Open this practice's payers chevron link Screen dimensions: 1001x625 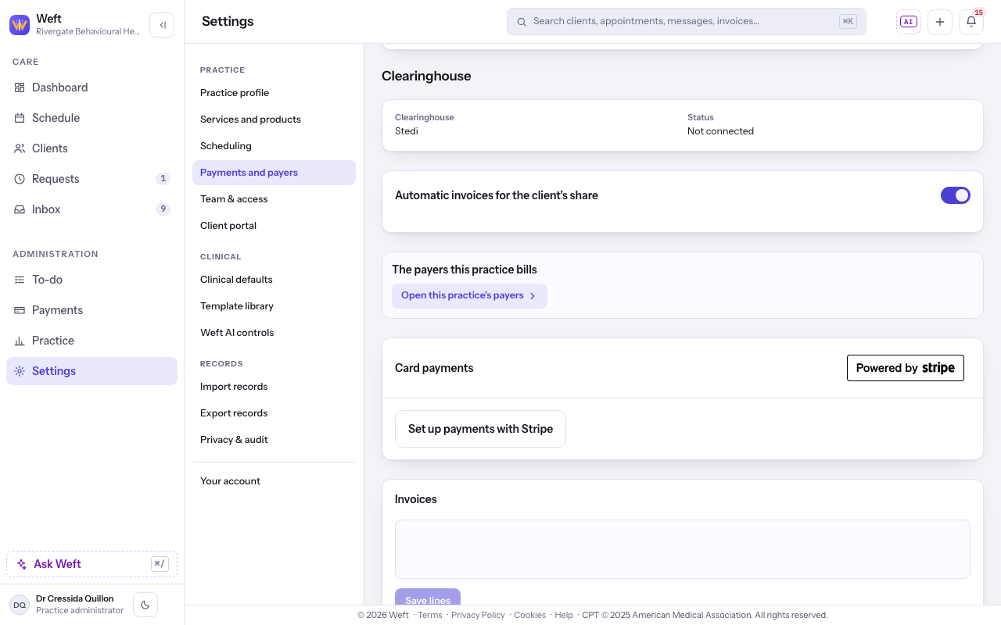click(469, 296)
